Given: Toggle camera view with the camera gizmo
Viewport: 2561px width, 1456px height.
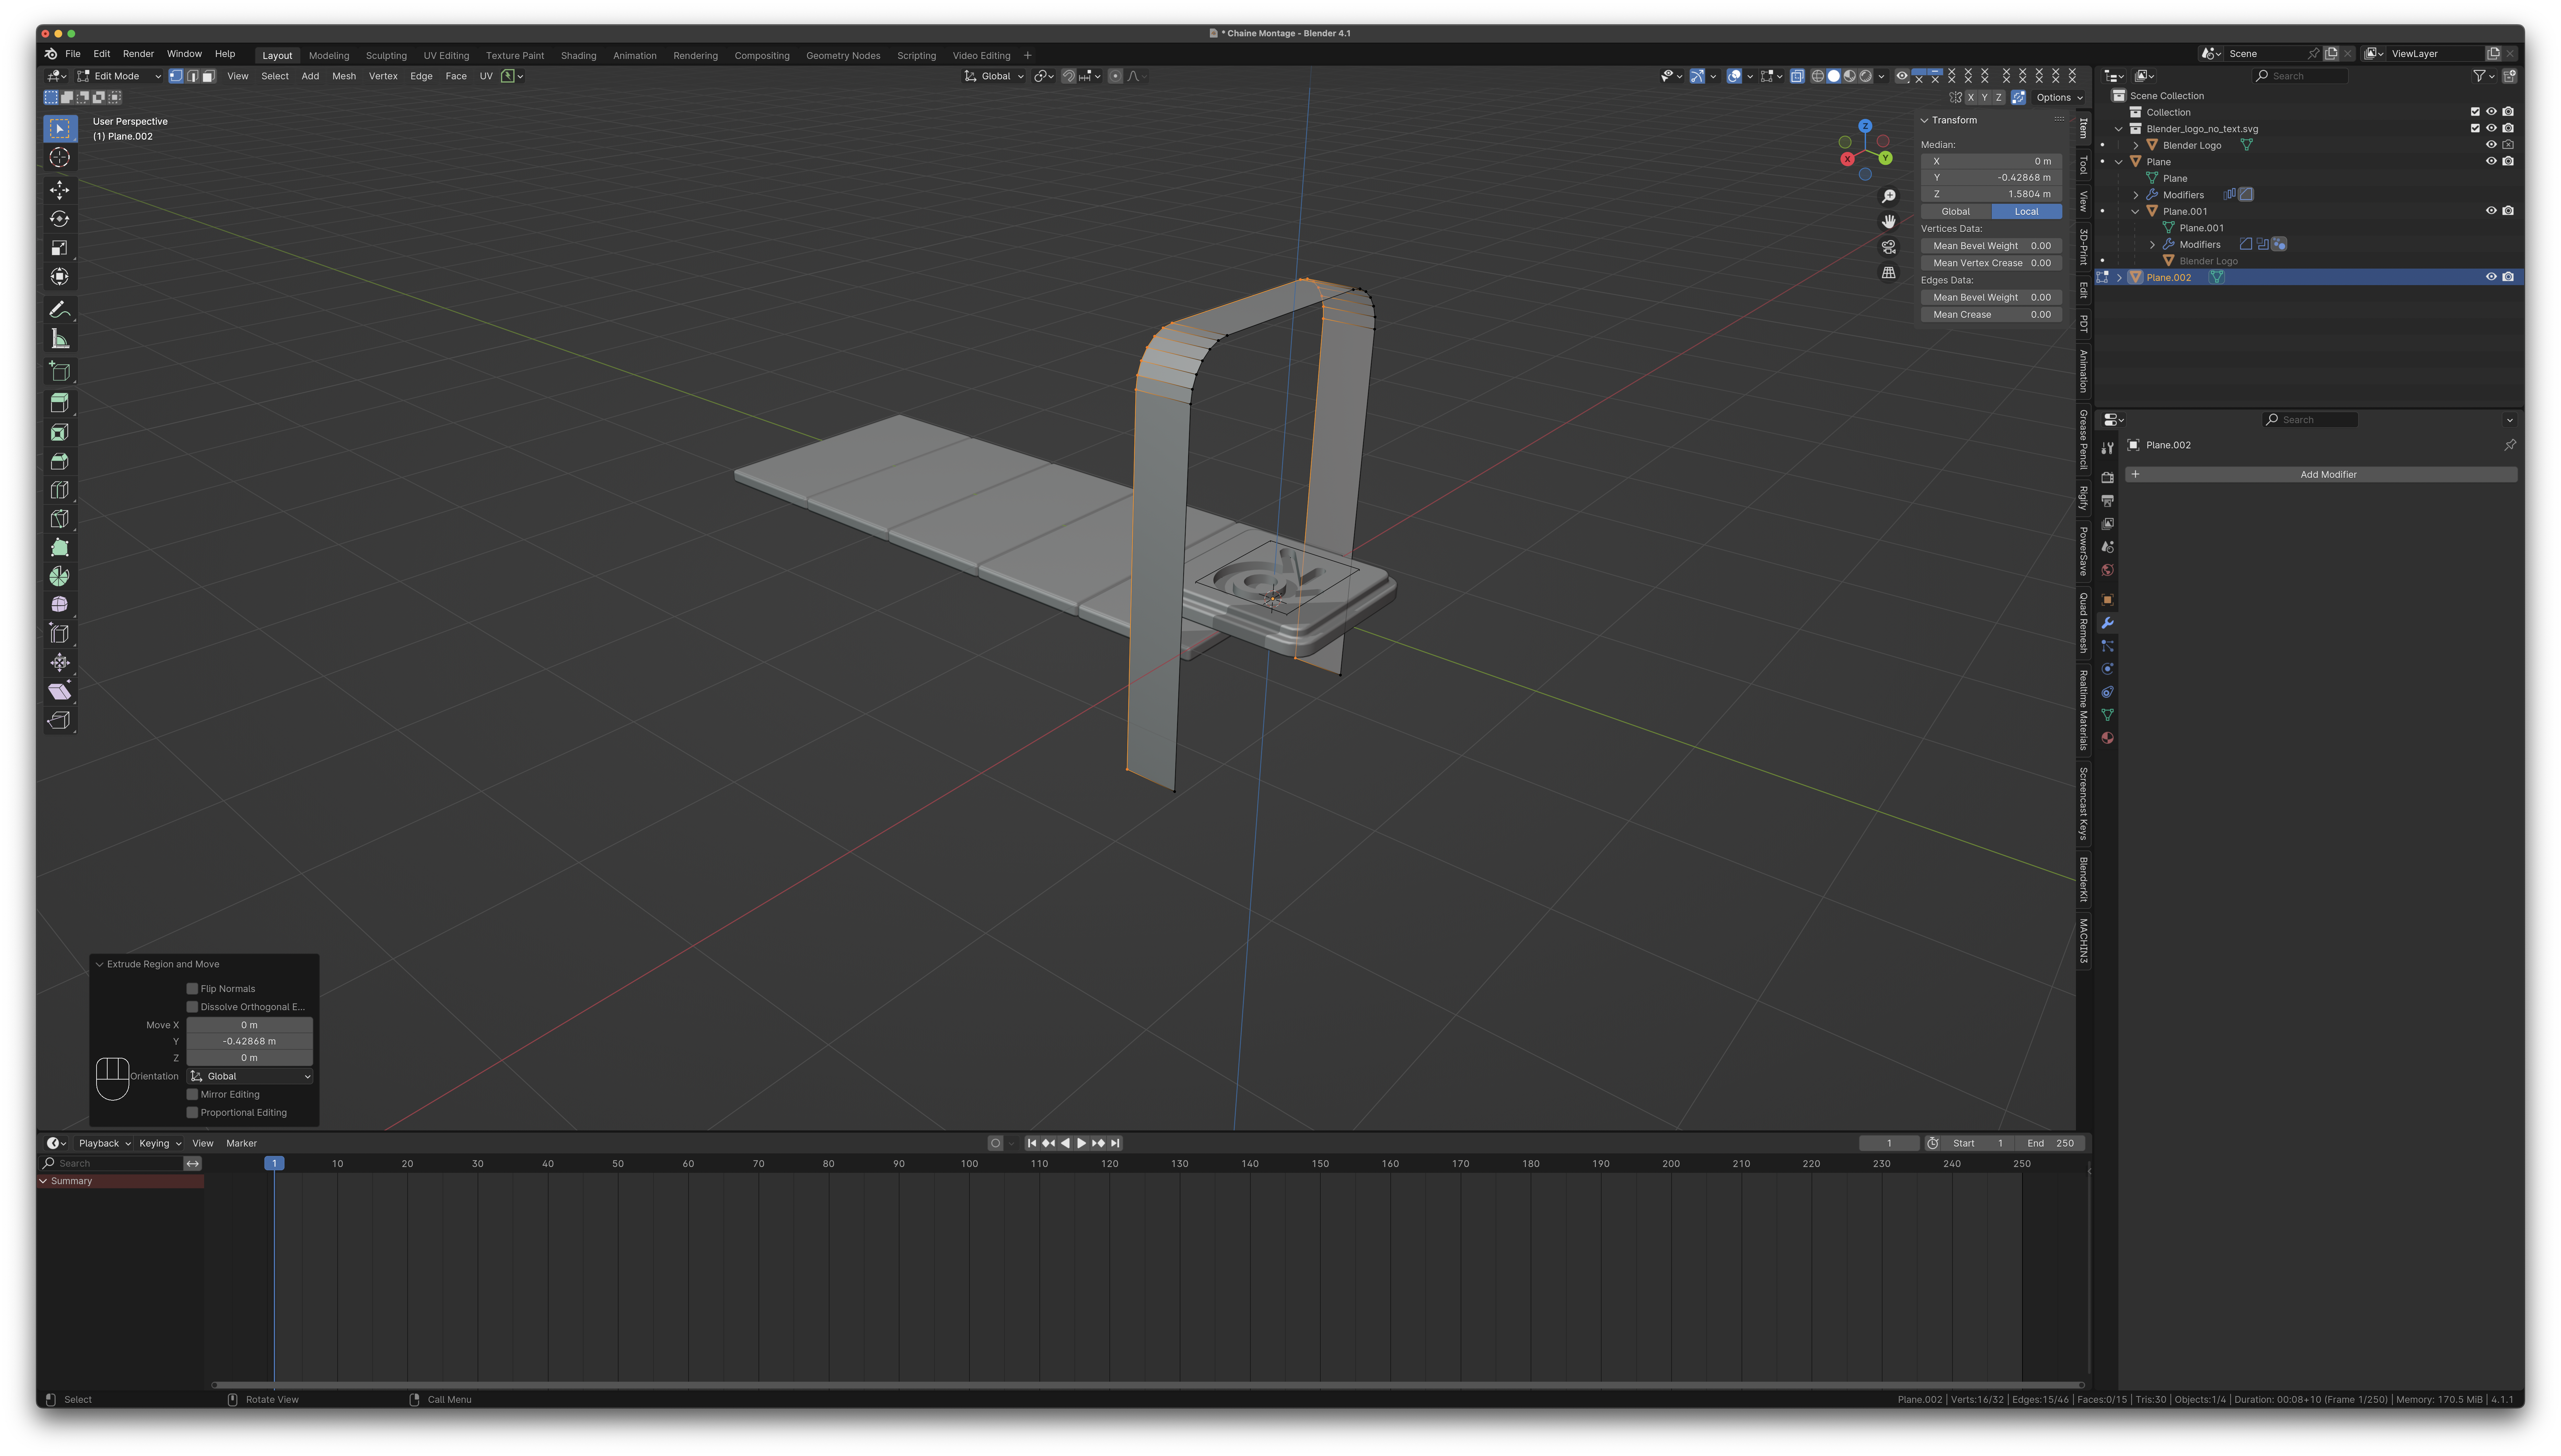Looking at the screenshot, I should point(1889,247).
